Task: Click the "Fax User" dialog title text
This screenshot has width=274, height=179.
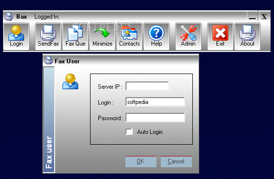Action: coord(67,61)
